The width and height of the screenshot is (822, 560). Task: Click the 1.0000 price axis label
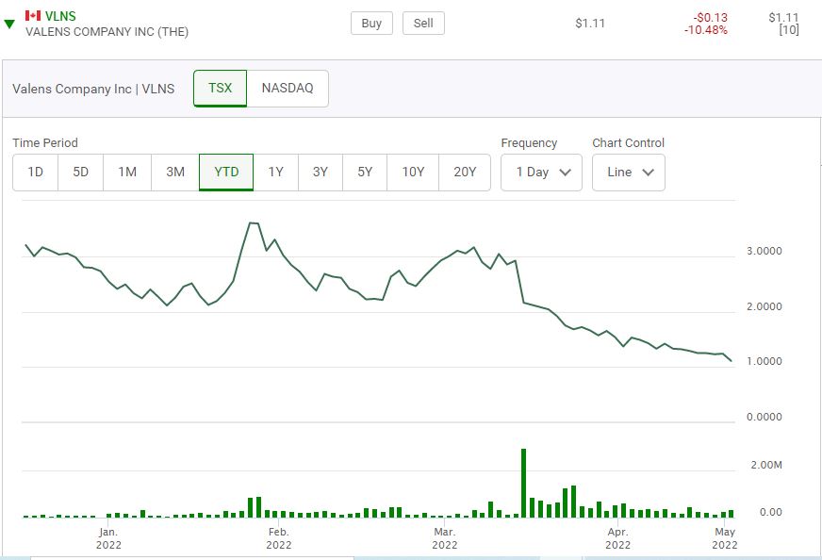(764, 361)
